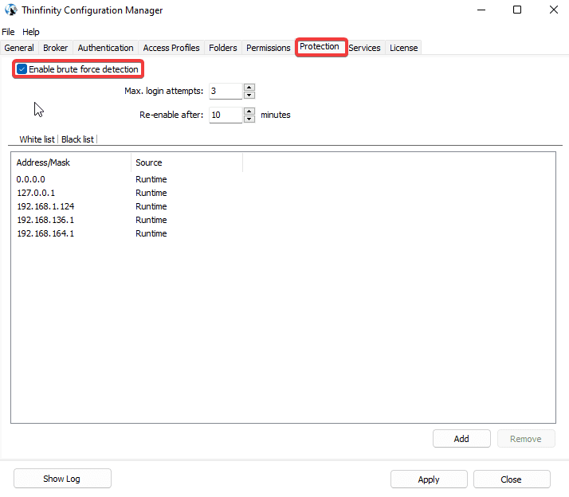
Task: Open the Authentication tab
Action: (x=106, y=48)
